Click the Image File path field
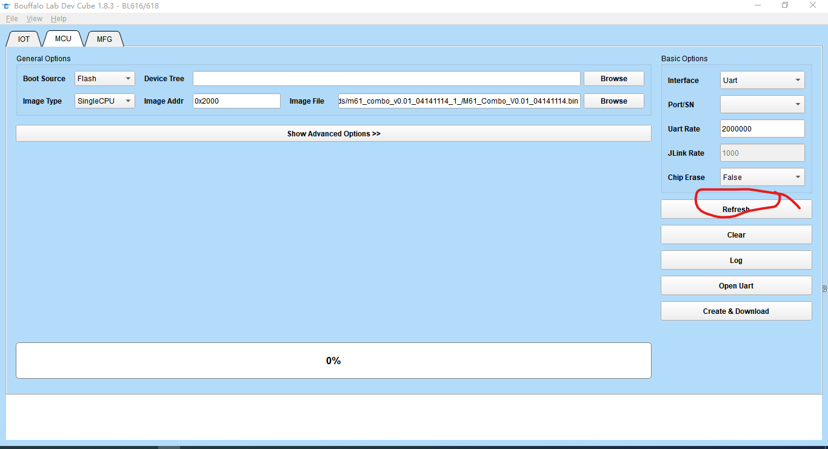The height and width of the screenshot is (449, 828). tap(459, 101)
